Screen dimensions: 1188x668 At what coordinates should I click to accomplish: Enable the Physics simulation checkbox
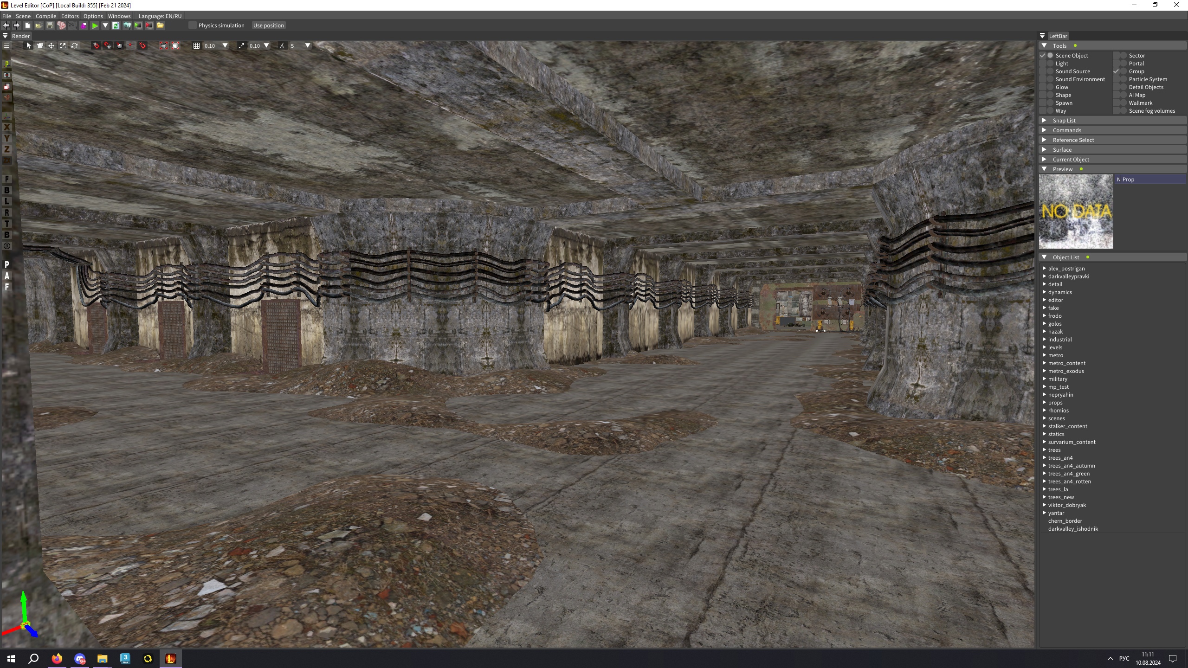click(193, 26)
